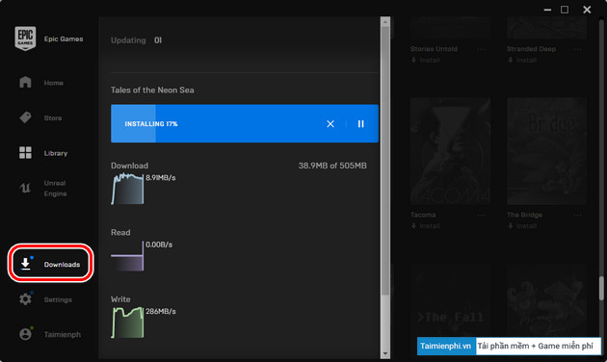Click the Taimienph profile avatar icon
The image size is (607, 362).
click(x=25, y=334)
